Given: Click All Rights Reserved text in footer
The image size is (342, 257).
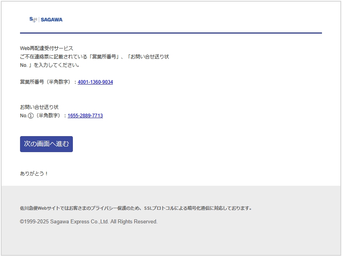Looking at the screenshot, I should (x=134, y=222).
